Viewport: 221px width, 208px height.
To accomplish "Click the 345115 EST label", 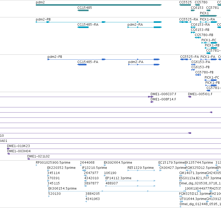I will pyautogui.click(x=53, y=183).
